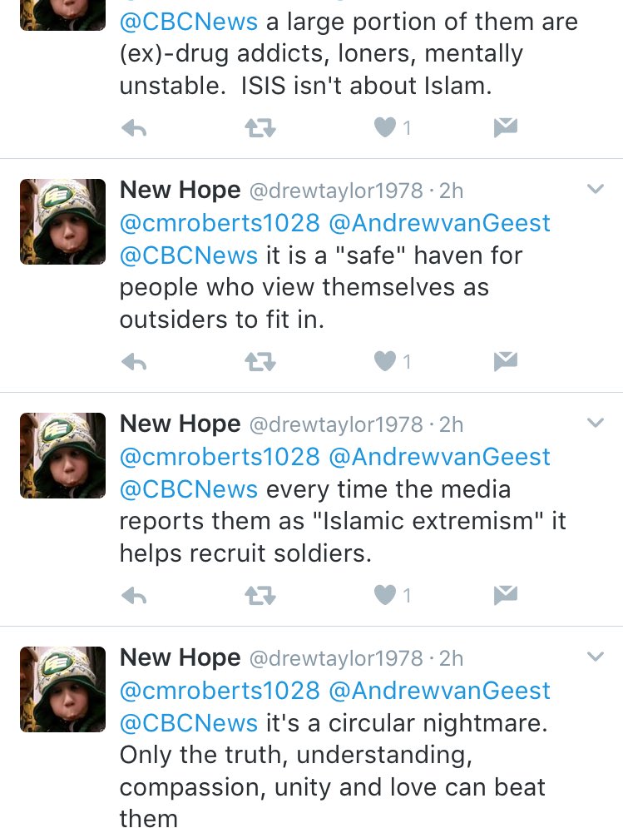The image size is (623, 828).
Task: Like the "ISIS isn't about Islam" tweet
Action: pyautogui.click(x=385, y=128)
